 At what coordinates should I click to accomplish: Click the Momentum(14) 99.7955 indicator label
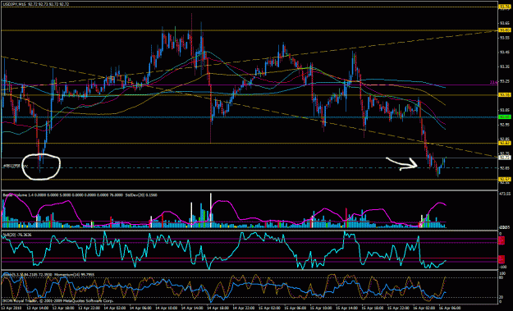click(x=74, y=274)
